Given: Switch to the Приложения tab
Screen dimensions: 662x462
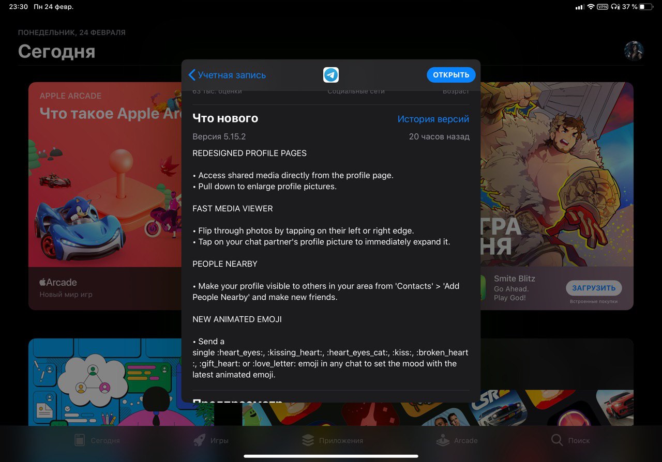Looking at the screenshot, I should point(333,440).
